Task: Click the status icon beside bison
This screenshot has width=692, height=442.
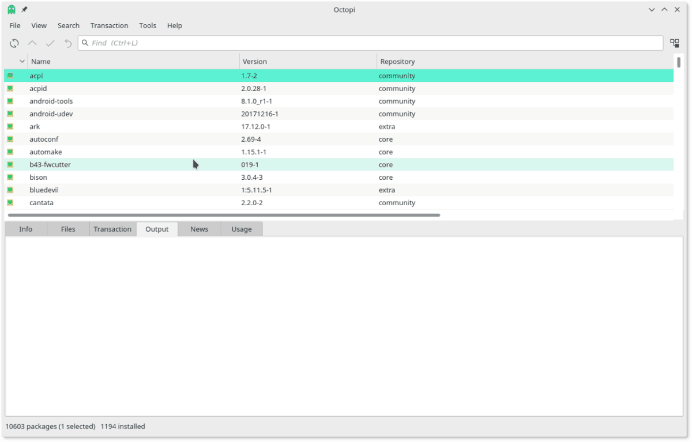Action: pyautogui.click(x=10, y=177)
